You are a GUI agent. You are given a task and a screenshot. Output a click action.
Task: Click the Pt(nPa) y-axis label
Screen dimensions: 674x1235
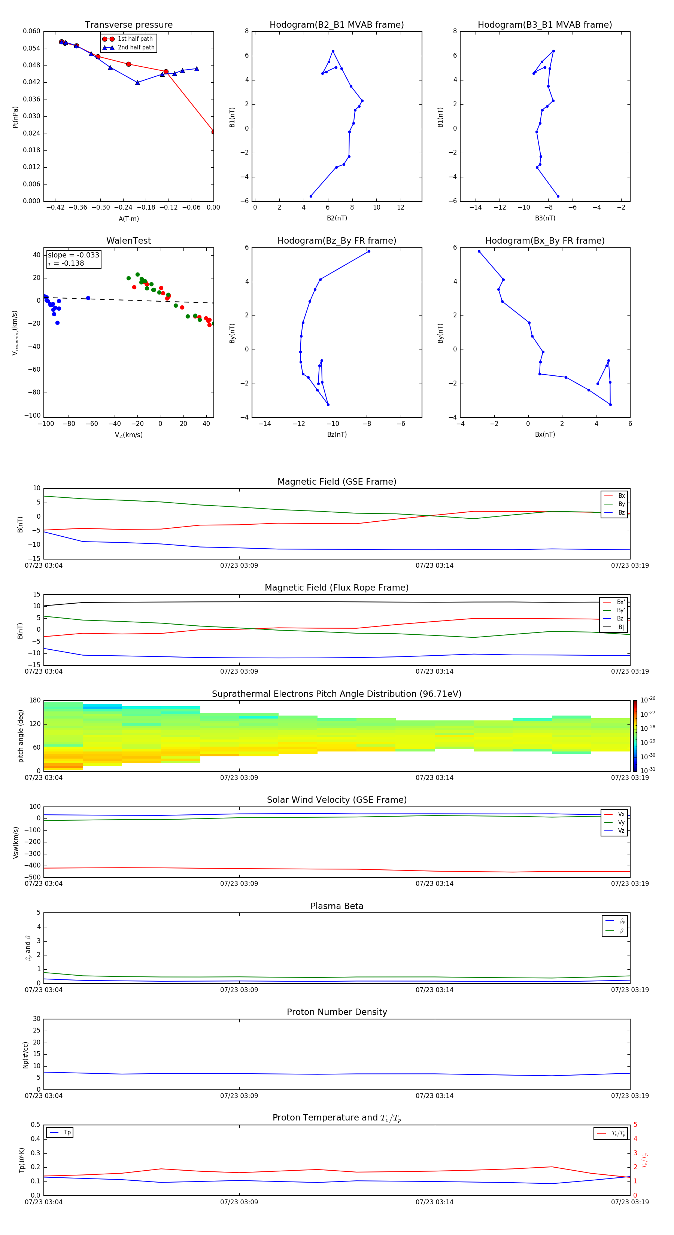point(15,116)
